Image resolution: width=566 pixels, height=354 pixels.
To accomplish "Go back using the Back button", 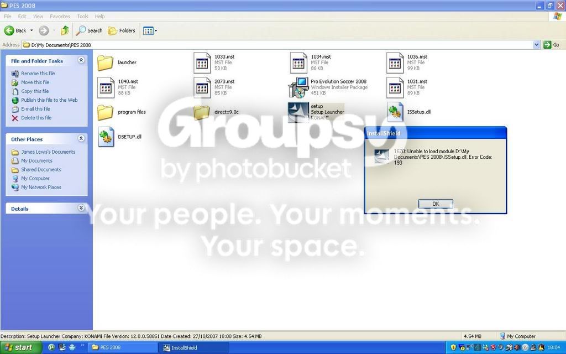I will pyautogui.click(x=15, y=31).
